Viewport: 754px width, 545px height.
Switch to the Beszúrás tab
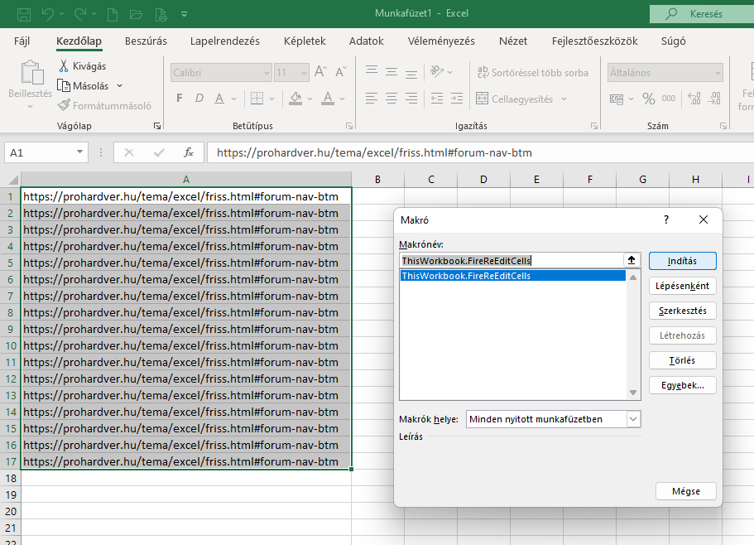(146, 41)
